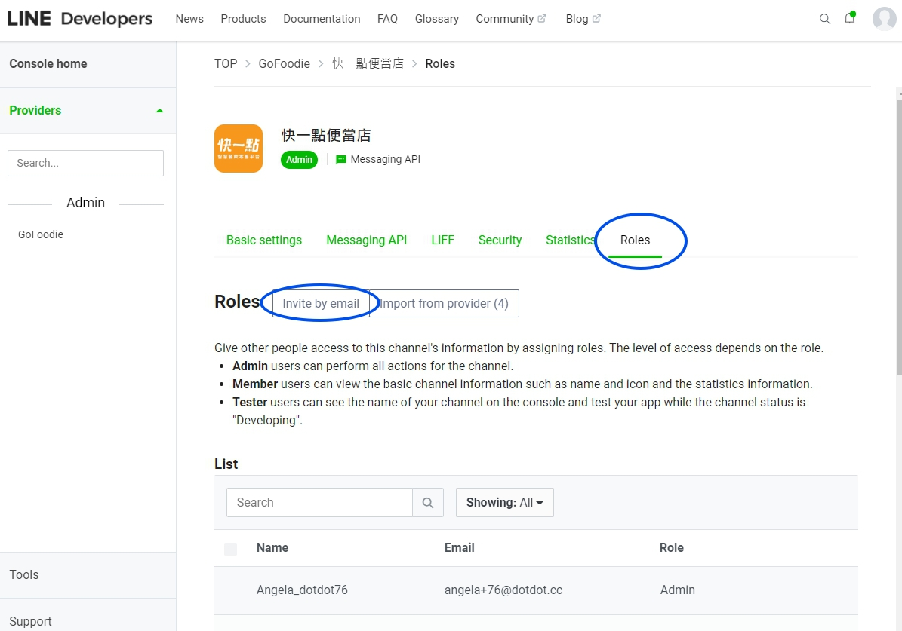902x631 pixels.
Task: Click the Providers sidebar heading
Action: coord(35,110)
